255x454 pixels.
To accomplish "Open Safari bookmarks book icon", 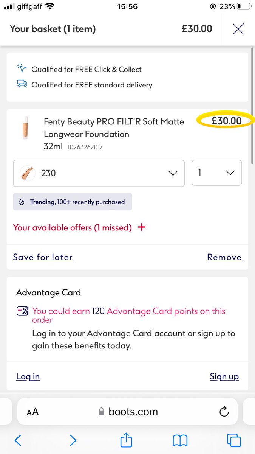I will click(180, 440).
